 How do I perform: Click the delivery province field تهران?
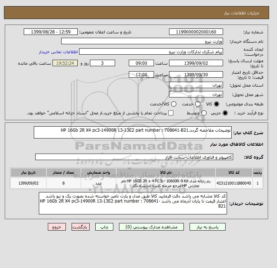[x=196, y=85]
